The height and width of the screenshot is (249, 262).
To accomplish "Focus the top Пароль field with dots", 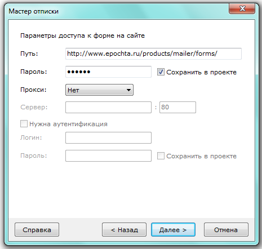I will click(x=108, y=72).
